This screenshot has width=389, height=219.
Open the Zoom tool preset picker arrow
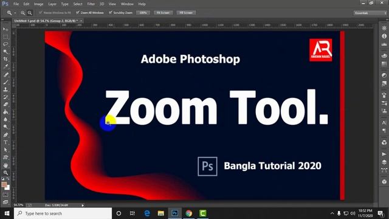[15, 13]
